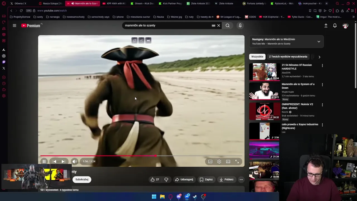Go back with the browser back arrow
The height and width of the screenshot is (201, 357).
click(x=11, y=11)
